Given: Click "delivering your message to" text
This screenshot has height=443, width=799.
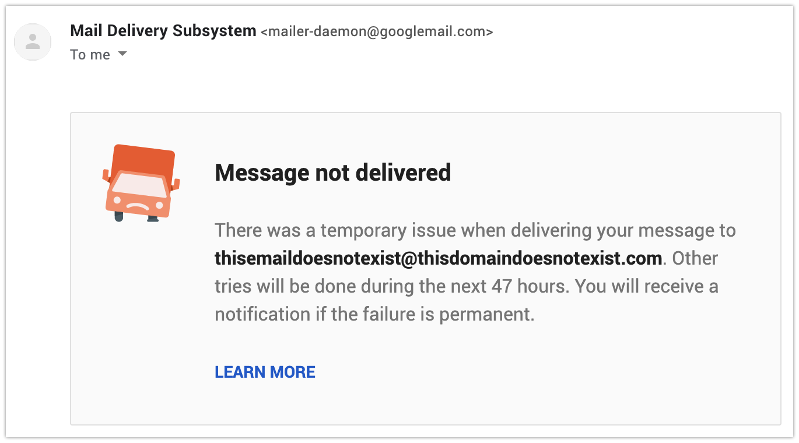Looking at the screenshot, I should click(x=623, y=230).
